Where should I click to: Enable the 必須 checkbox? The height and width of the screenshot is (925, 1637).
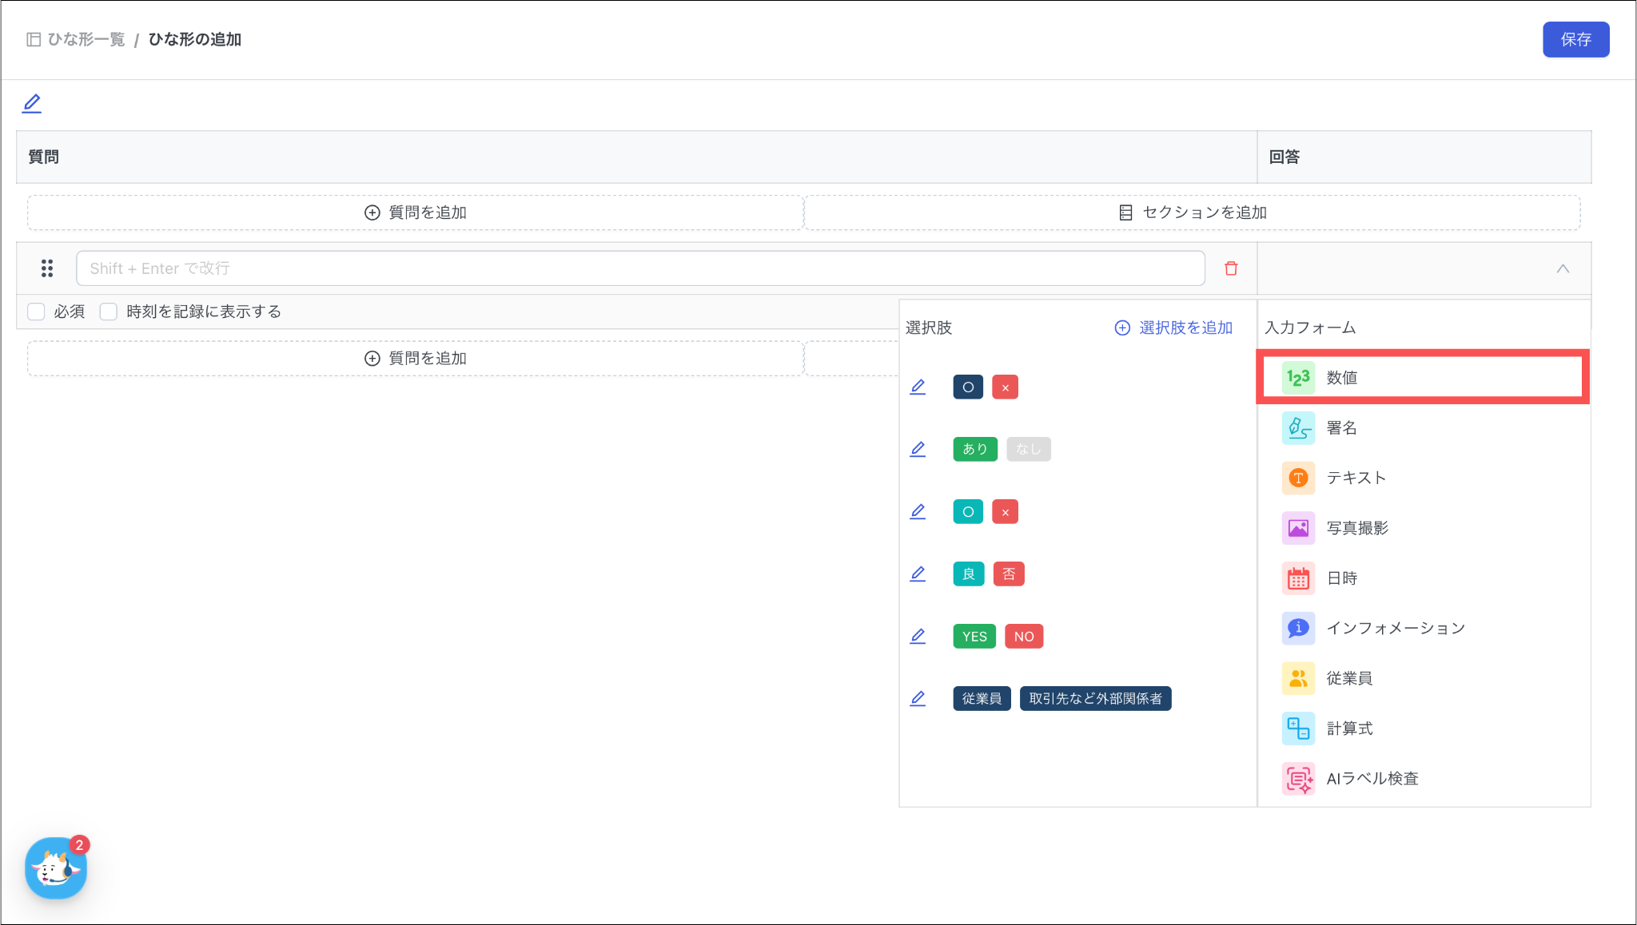(x=36, y=312)
